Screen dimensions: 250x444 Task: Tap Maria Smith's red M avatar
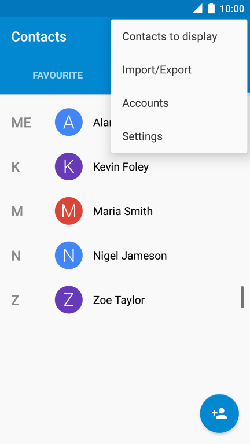[69, 211]
